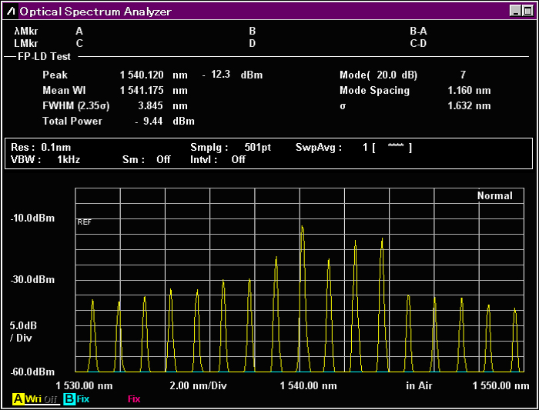Image resolution: width=539 pixels, height=410 pixels.
Task: Click the B-A marker difference label
Action: (418, 32)
